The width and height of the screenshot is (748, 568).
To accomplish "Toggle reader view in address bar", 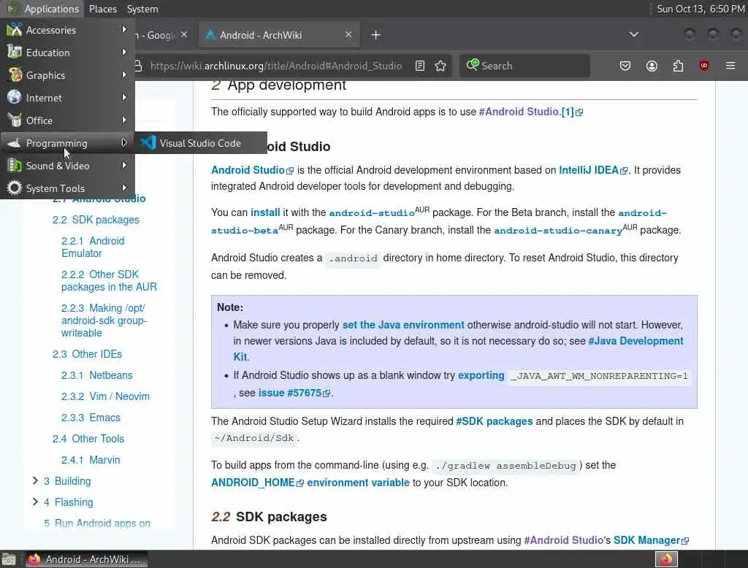I will (420, 66).
